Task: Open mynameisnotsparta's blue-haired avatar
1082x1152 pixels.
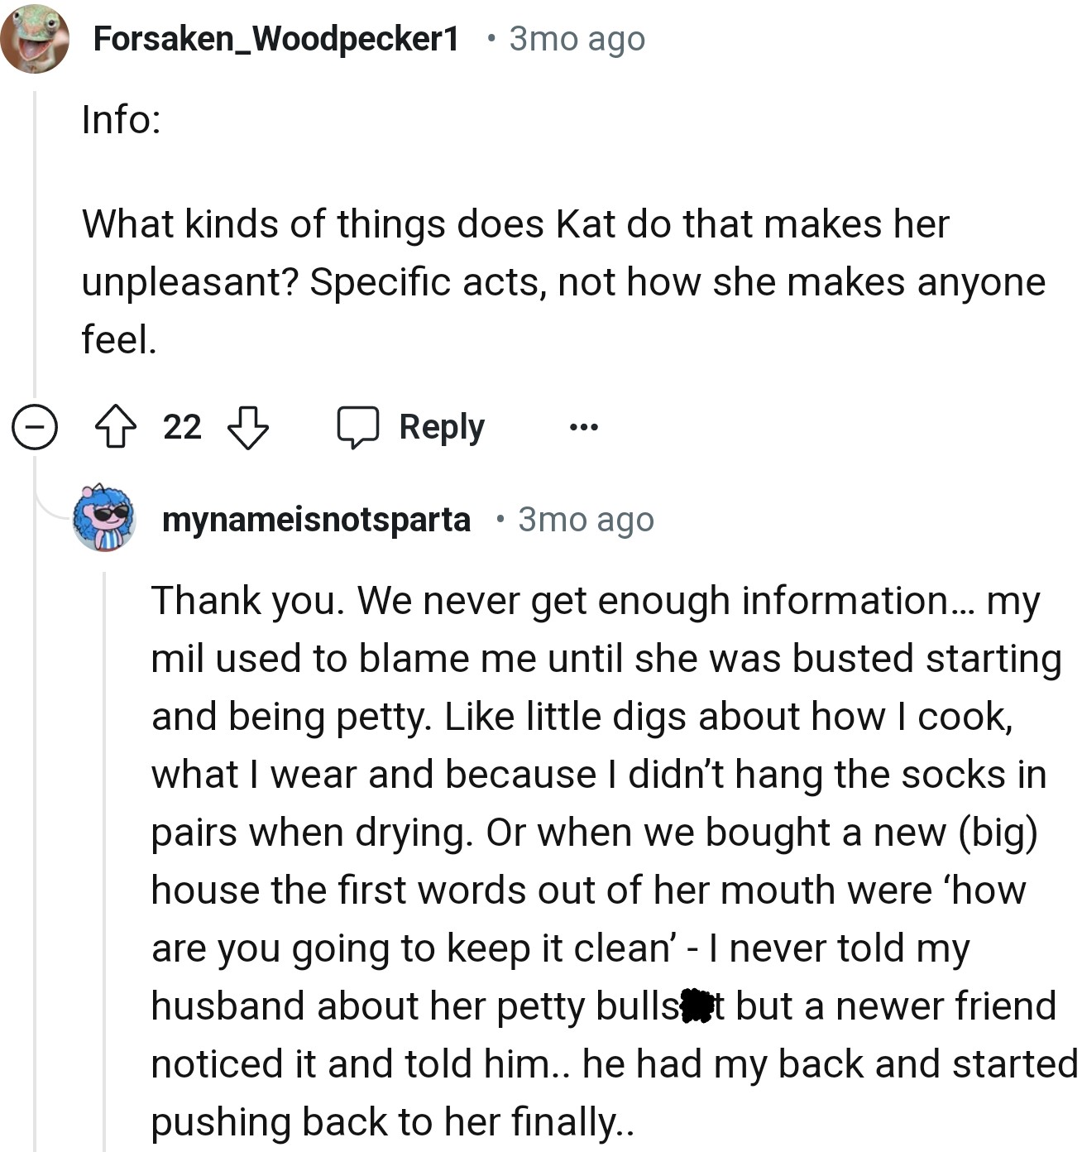Action: tap(104, 519)
